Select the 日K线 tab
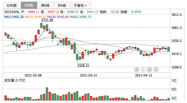Viewport: 187px width, 103px height. click(x=29, y=5)
